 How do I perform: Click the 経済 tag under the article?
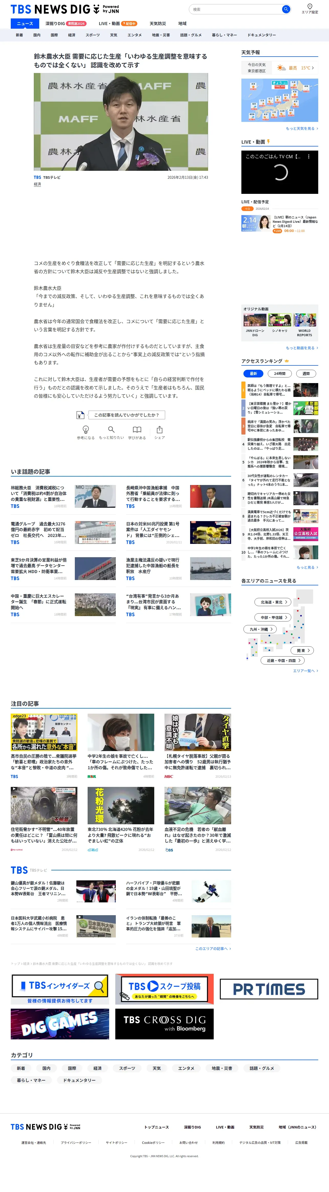click(37, 184)
